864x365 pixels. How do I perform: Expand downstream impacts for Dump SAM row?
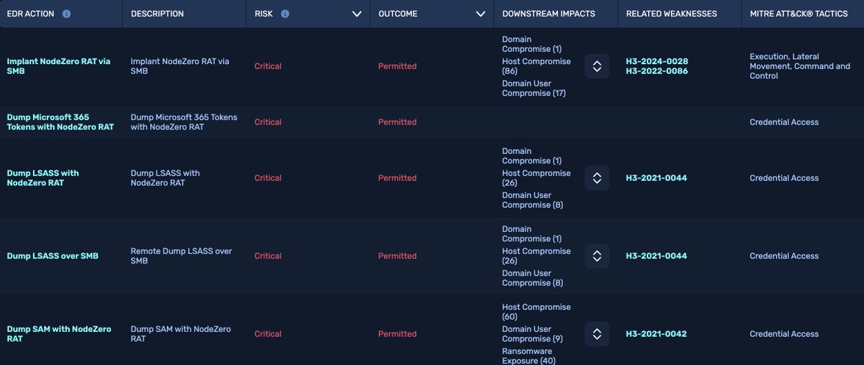tap(597, 334)
